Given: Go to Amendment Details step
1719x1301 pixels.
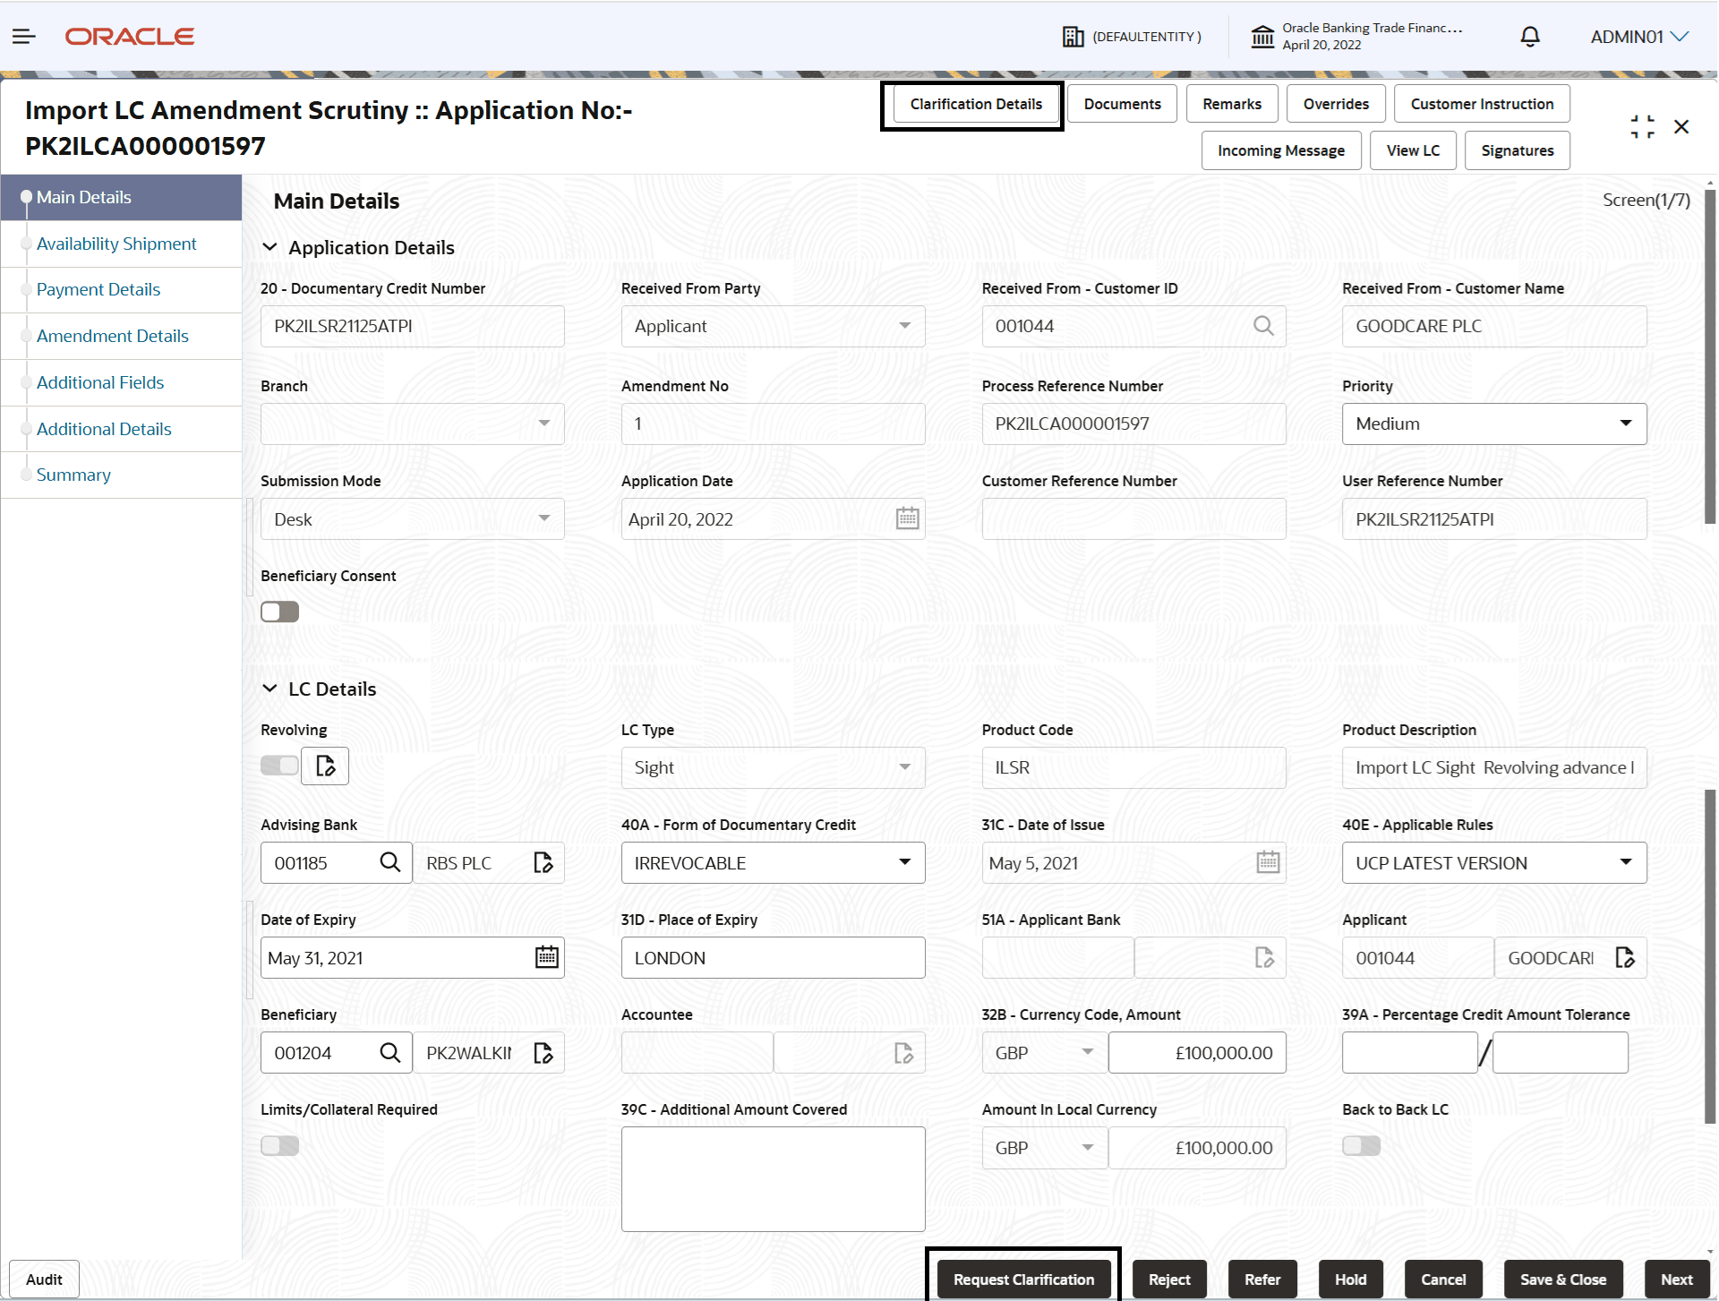Looking at the screenshot, I should tap(113, 336).
